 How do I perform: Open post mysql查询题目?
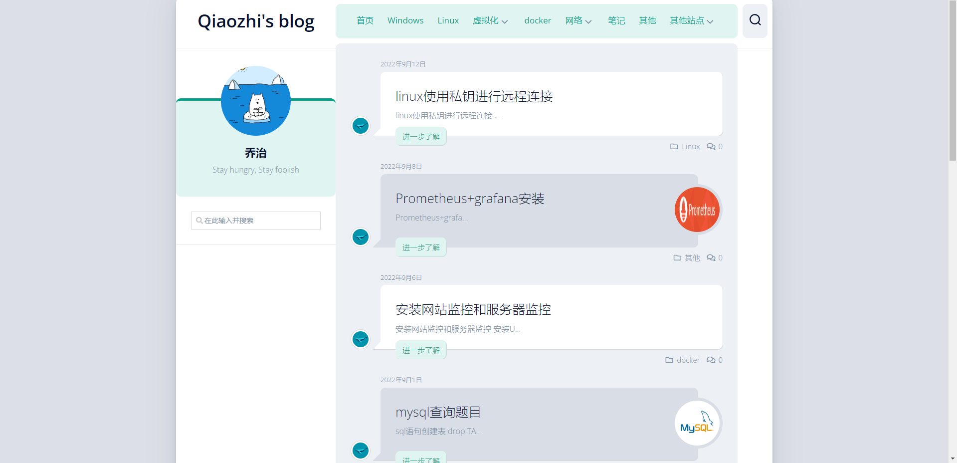click(438, 412)
